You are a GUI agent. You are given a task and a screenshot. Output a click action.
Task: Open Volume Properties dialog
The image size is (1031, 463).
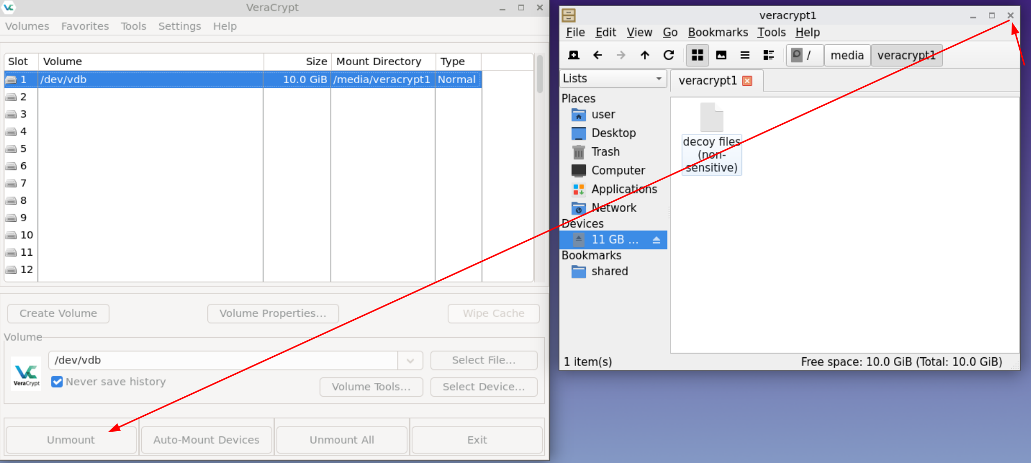click(273, 314)
